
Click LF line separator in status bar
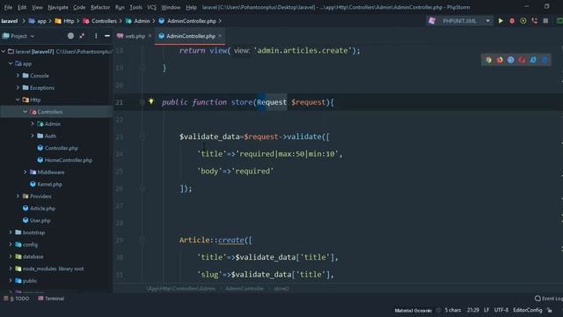[x=486, y=310]
